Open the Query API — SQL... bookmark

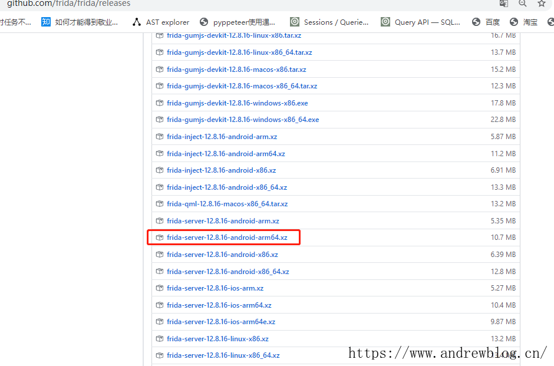point(420,22)
